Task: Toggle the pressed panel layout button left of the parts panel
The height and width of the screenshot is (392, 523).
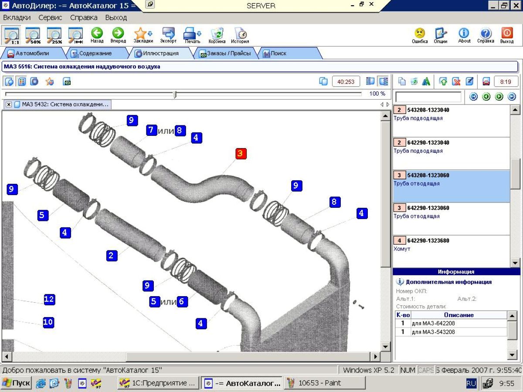Action: 383,81
